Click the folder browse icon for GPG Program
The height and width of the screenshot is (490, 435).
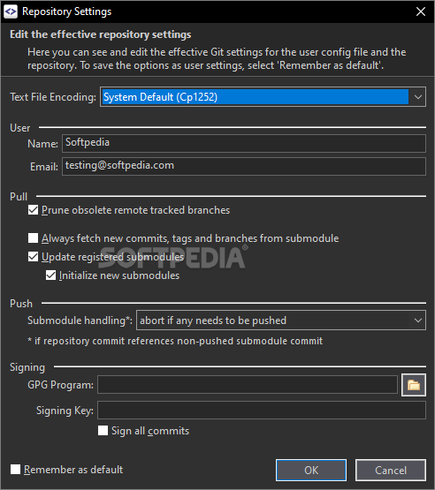(x=414, y=385)
